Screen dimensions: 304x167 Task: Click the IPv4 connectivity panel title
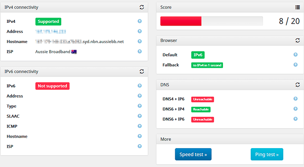coord(21,7)
